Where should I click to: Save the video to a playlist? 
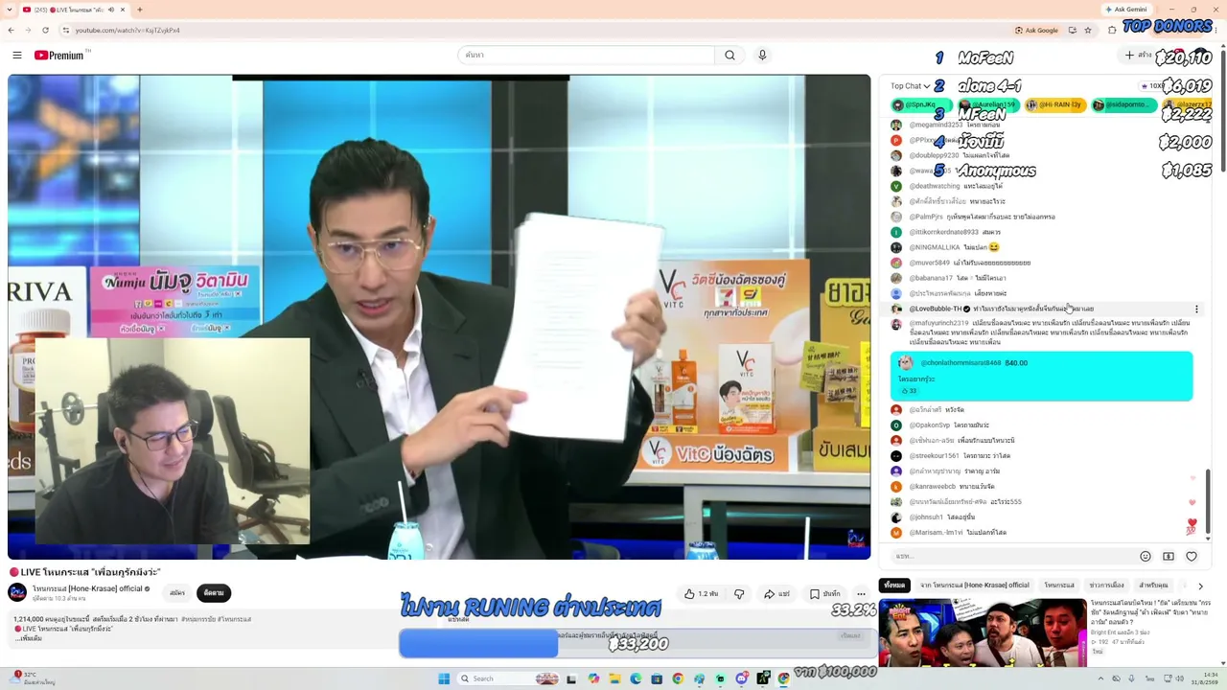click(825, 594)
